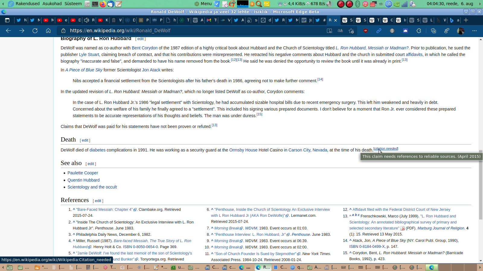
Task: Open the Thunderbird launcher in the panel
Action: pyautogui.click(x=111, y=4)
